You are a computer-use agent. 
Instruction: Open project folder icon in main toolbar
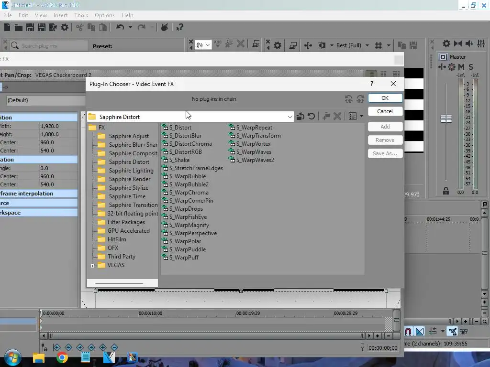tap(19, 27)
